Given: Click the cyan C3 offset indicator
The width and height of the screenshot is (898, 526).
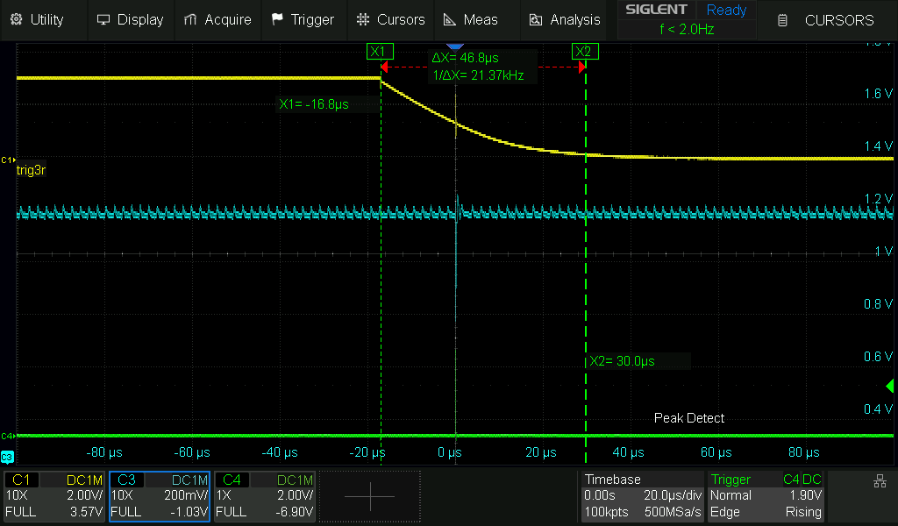Looking at the screenshot, I should (7, 457).
